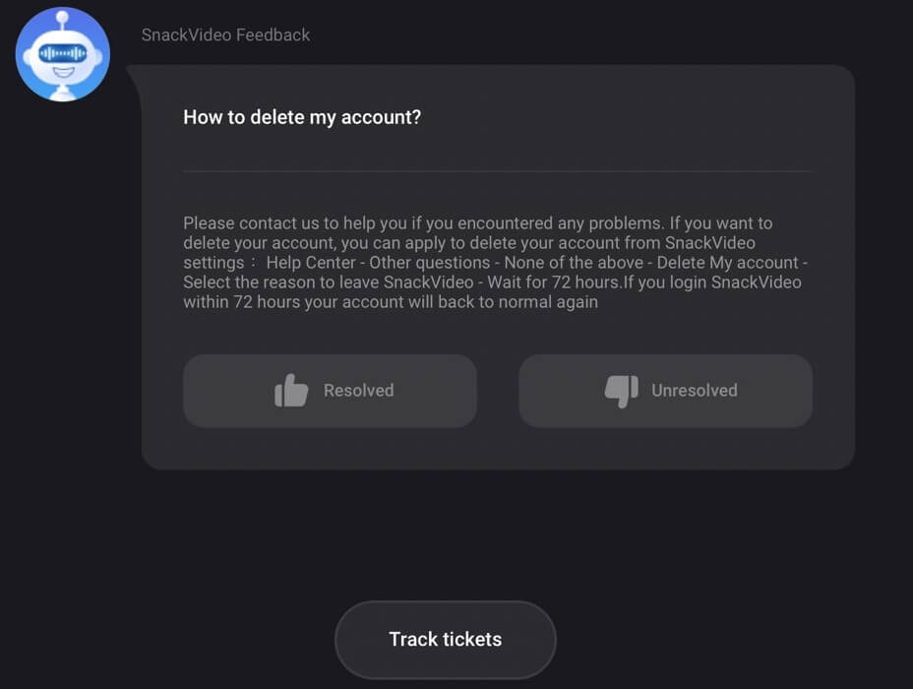Open Track tickets

pos(445,640)
